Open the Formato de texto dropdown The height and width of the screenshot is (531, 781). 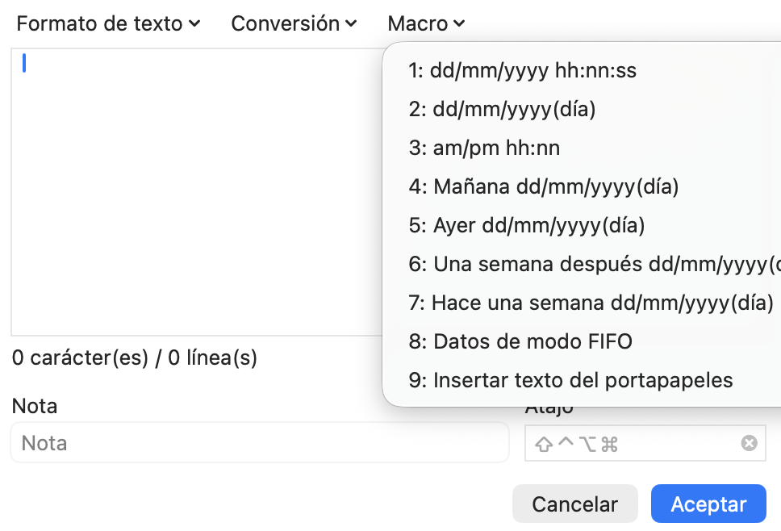[x=108, y=23]
